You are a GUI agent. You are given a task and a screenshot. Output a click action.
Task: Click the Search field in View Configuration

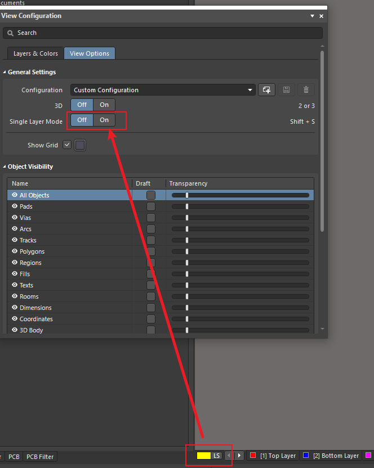[163, 33]
